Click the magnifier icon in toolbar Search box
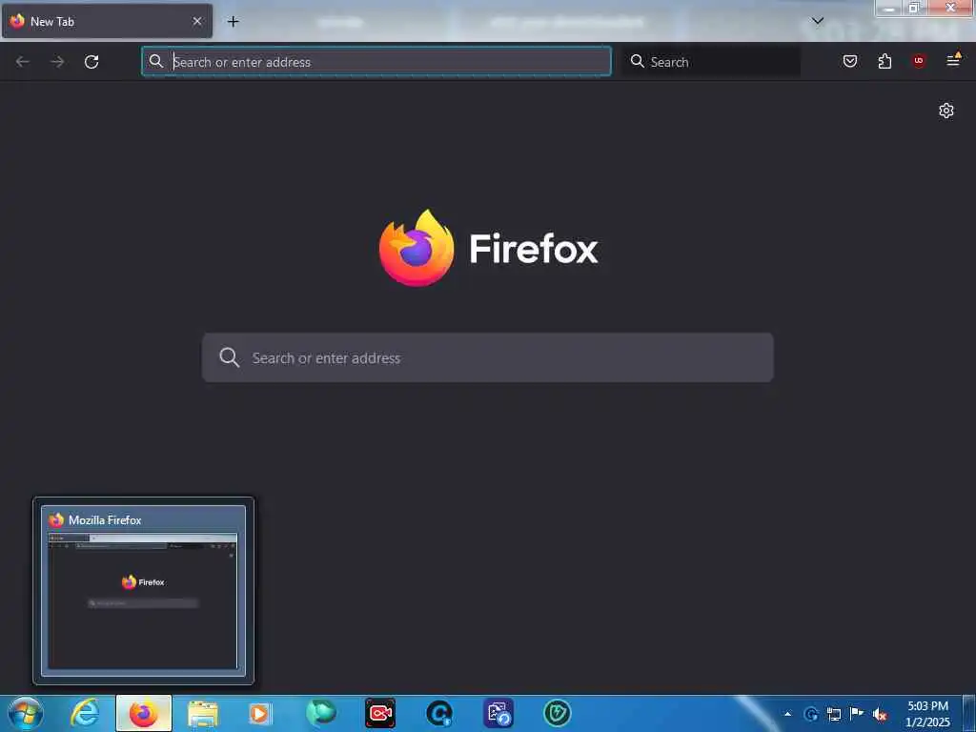 (x=638, y=61)
